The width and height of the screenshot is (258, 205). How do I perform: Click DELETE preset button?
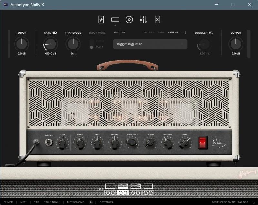coord(149,33)
